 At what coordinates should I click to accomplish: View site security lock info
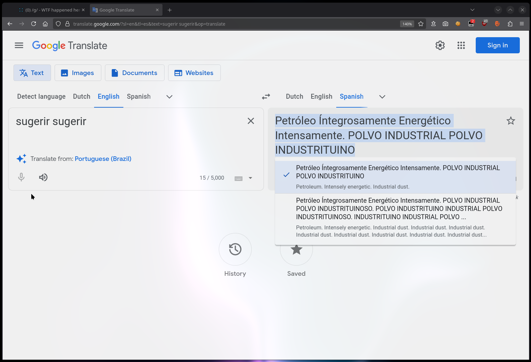[67, 24]
